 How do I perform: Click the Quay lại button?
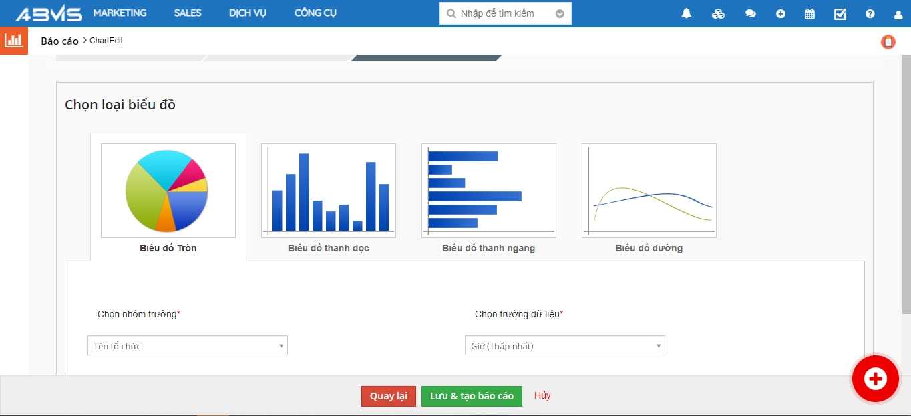tap(388, 396)
